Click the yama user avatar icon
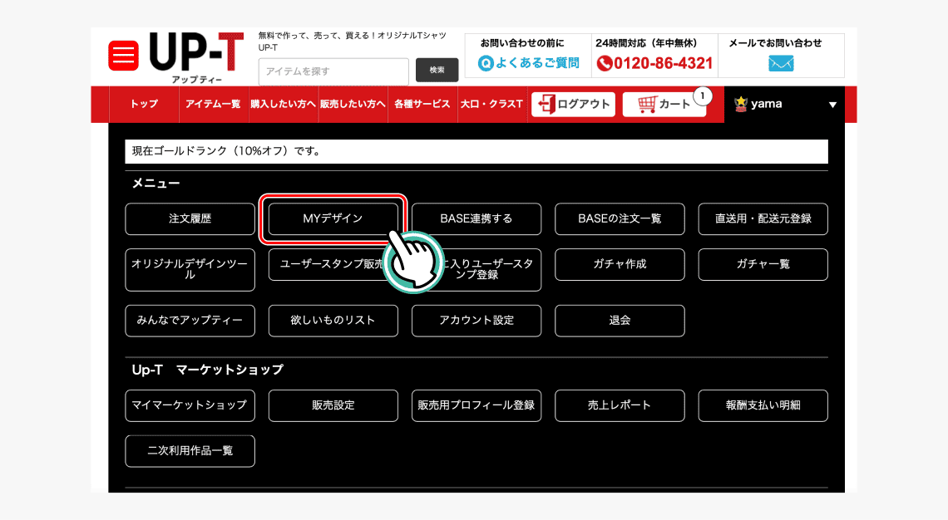The height and width of the screenshot is (520, 948). pos(741,105)
